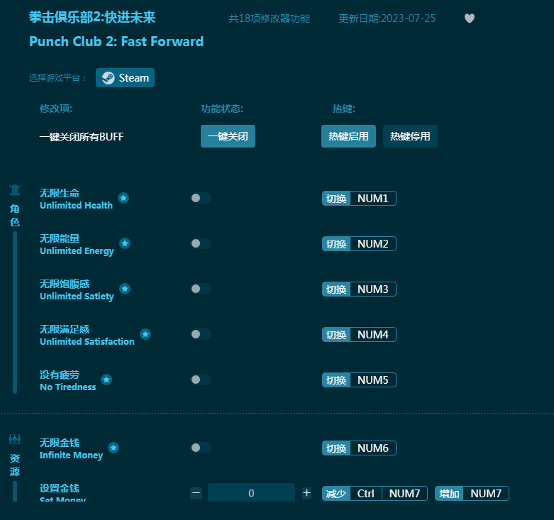Toggle Unlimited Satisfaction switch
This screenshot has height=520, width=554.
click(x=201, y=334)
